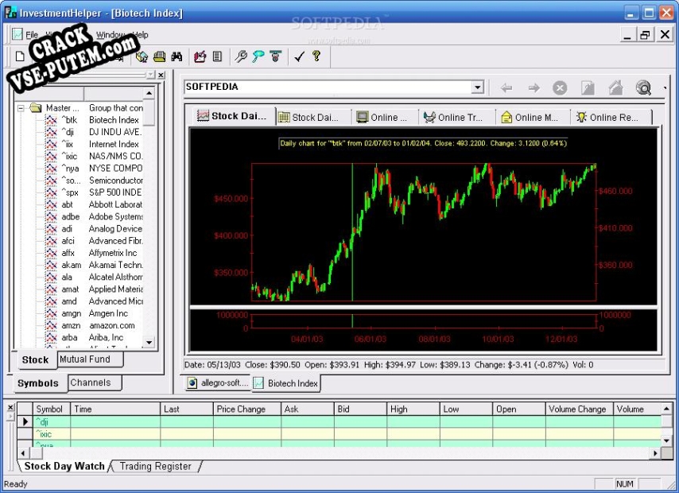Close the symbols side panel
The image size is (679, 493).
tap(161, 75)
